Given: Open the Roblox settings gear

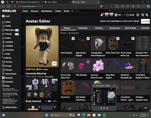Looking at the screenshot, I should tap(138, 15).
